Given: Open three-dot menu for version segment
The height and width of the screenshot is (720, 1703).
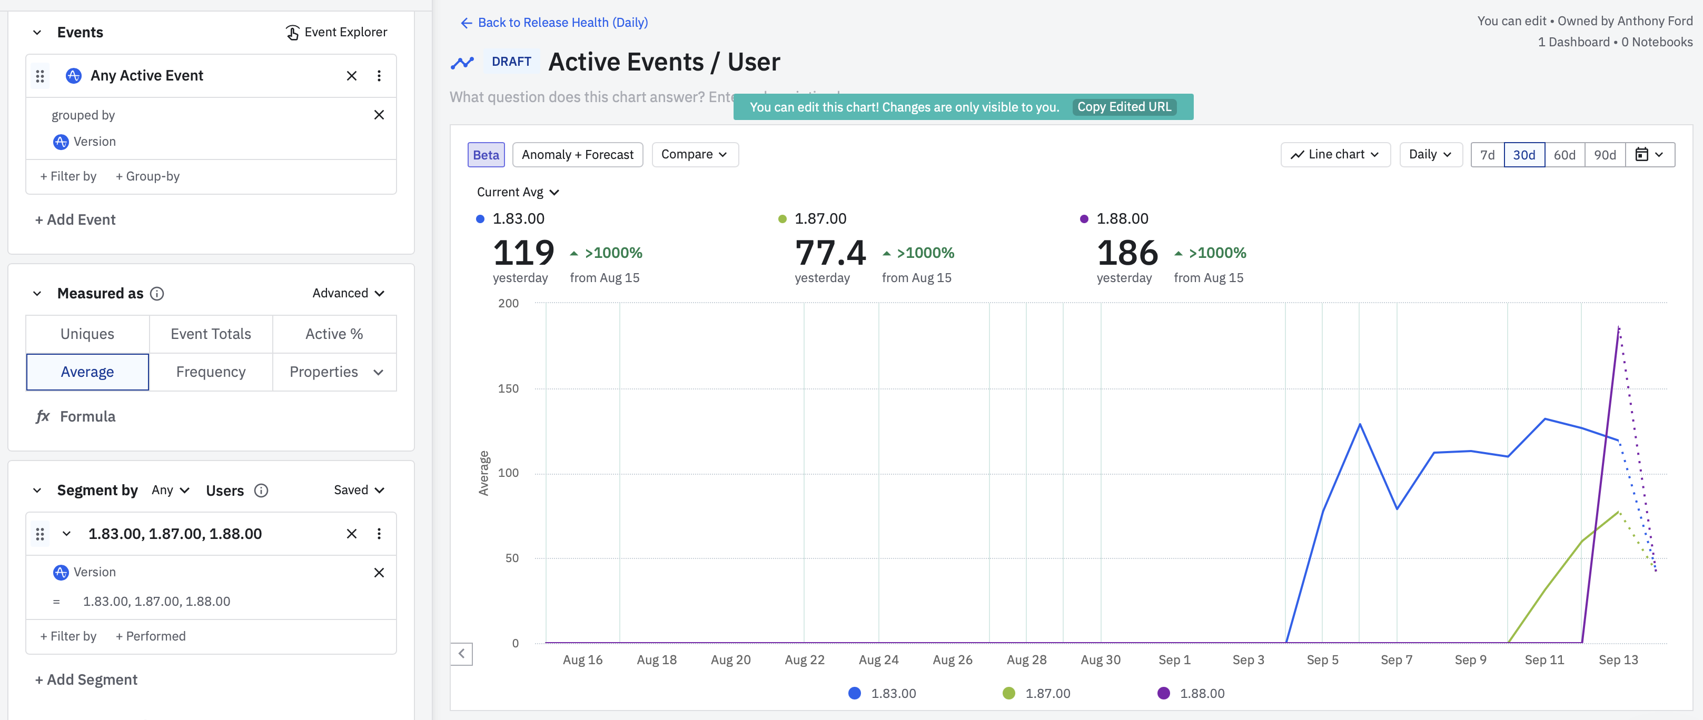Looking at the screenshot, I should 379,534.
